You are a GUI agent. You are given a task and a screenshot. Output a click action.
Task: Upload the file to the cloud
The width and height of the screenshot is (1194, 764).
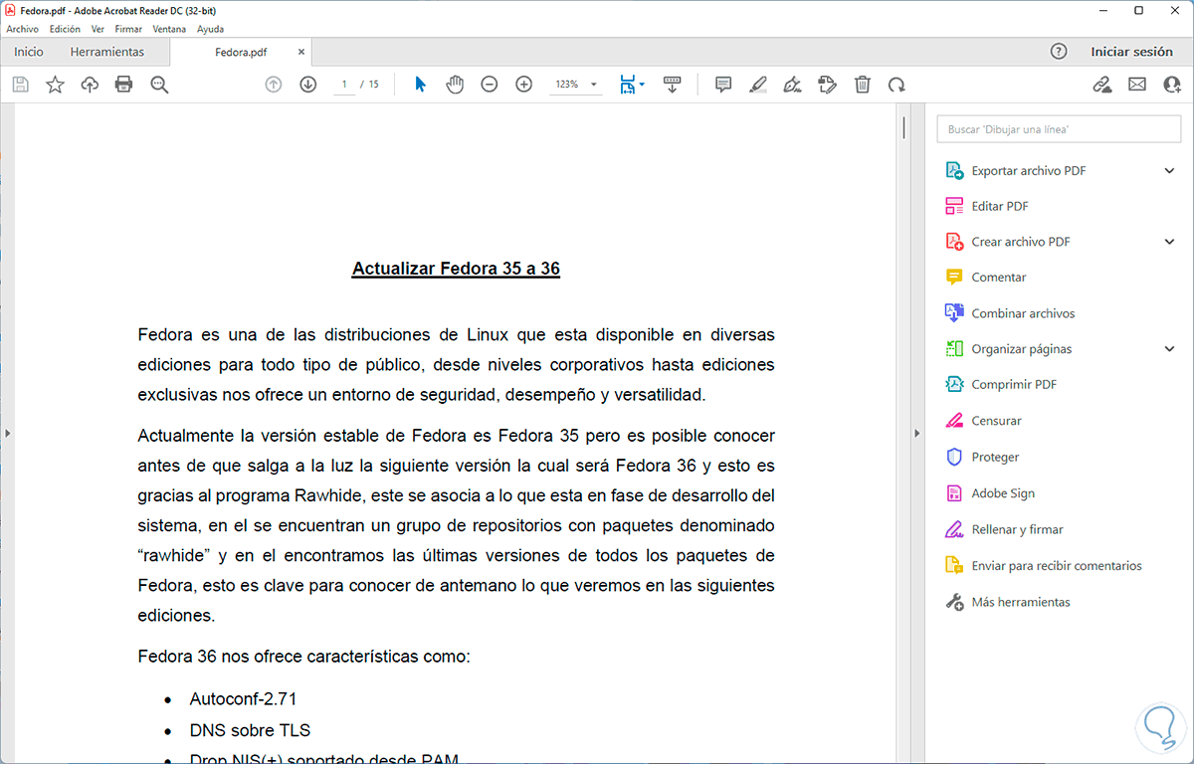(x=90, y=85)
